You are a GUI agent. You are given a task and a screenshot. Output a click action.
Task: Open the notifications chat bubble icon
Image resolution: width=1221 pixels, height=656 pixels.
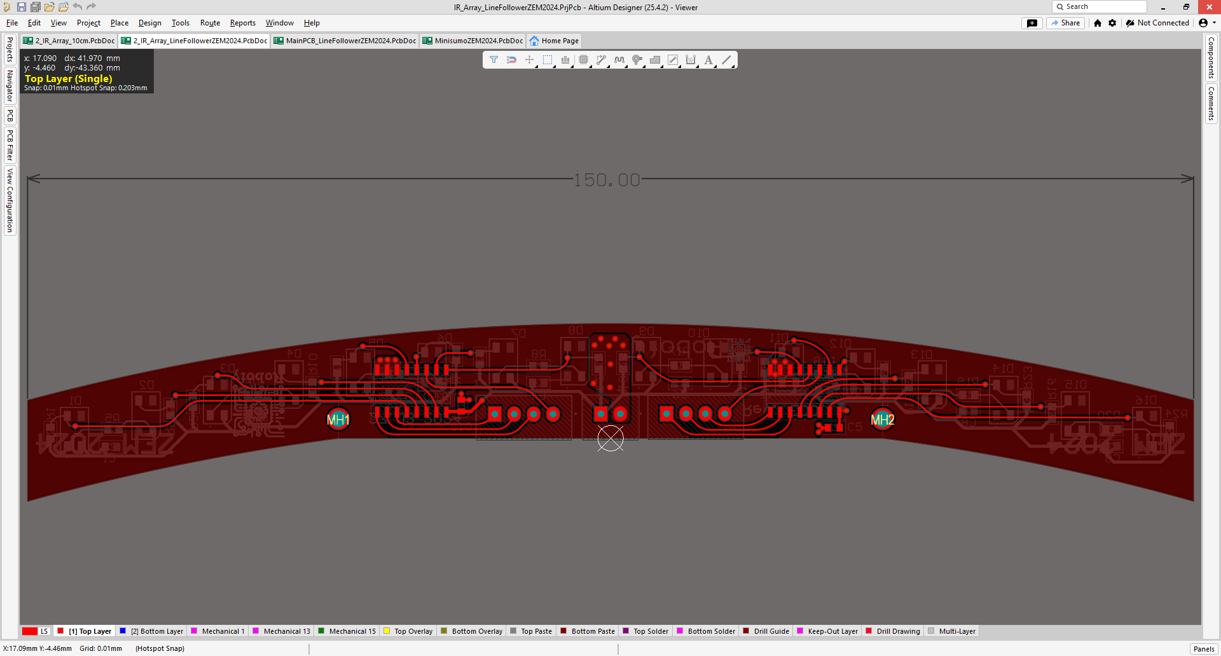click(x=1032, y=23)
